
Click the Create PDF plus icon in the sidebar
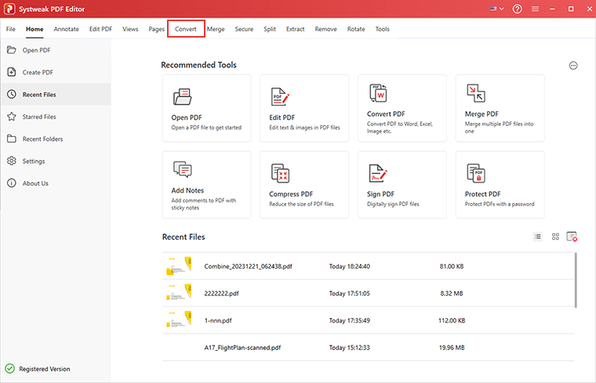point(12,72)
